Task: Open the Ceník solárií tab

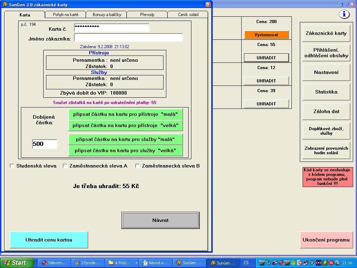Action: point(188,15)
